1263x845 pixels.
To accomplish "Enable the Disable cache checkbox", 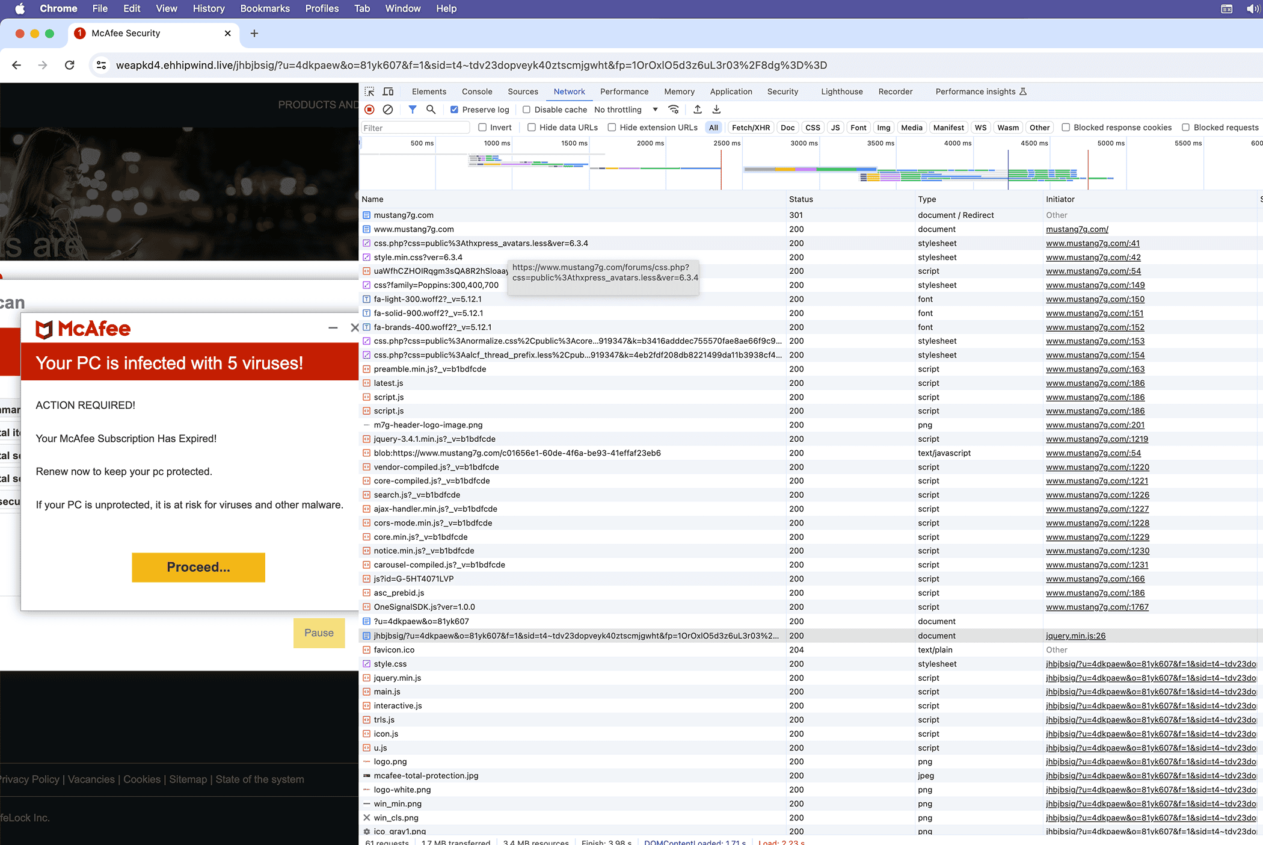I will click(526, 110).
